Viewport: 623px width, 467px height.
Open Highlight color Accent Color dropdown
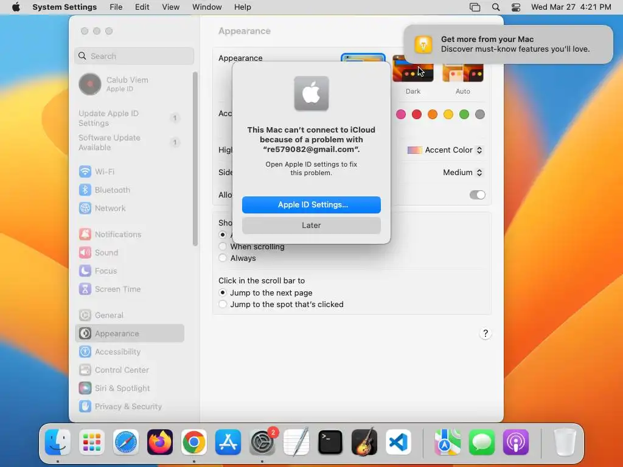tap(445, 150)
